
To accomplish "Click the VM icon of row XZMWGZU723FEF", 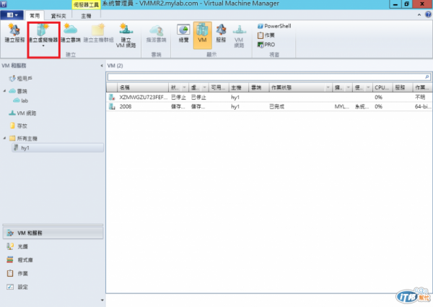I will (112, 97).
